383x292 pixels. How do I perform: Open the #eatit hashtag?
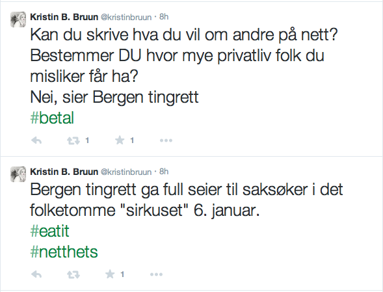click(50, 231)
